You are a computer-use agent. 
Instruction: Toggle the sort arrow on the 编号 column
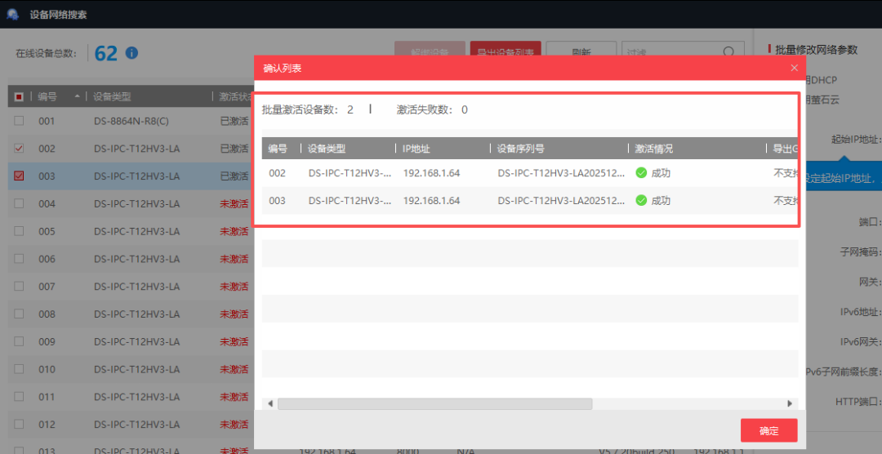[x=78, y=96]
